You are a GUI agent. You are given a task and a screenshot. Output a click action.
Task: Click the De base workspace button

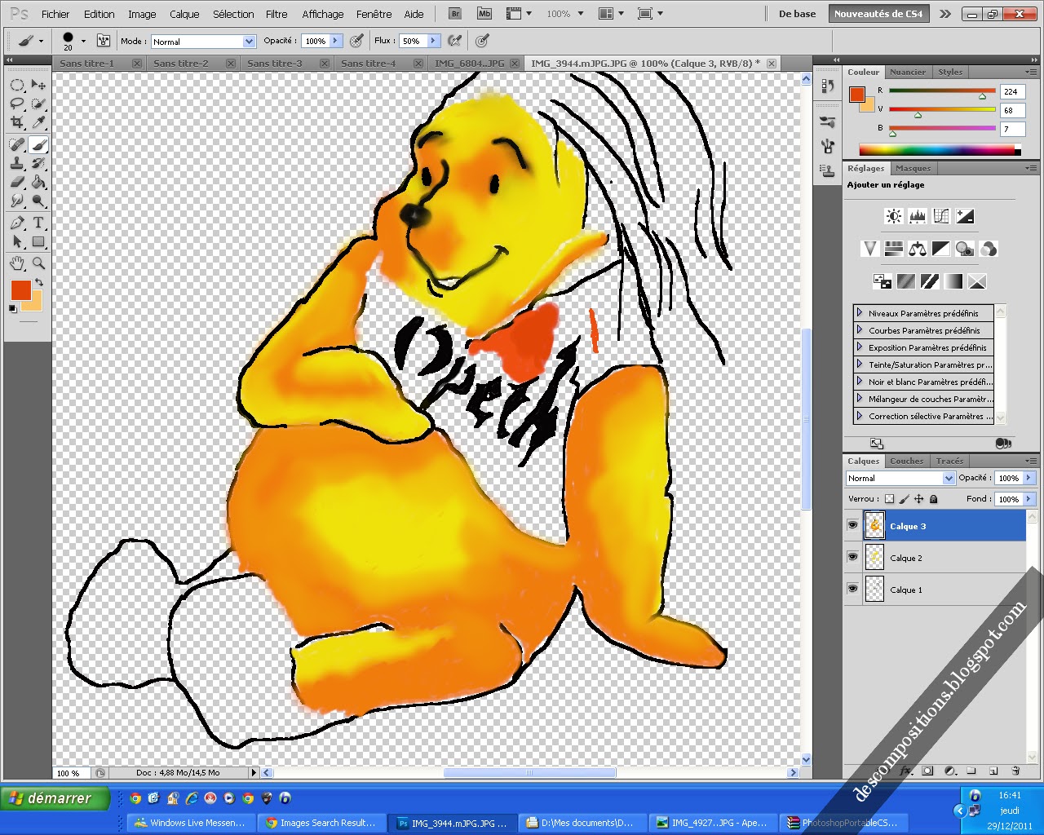[798, 14]
